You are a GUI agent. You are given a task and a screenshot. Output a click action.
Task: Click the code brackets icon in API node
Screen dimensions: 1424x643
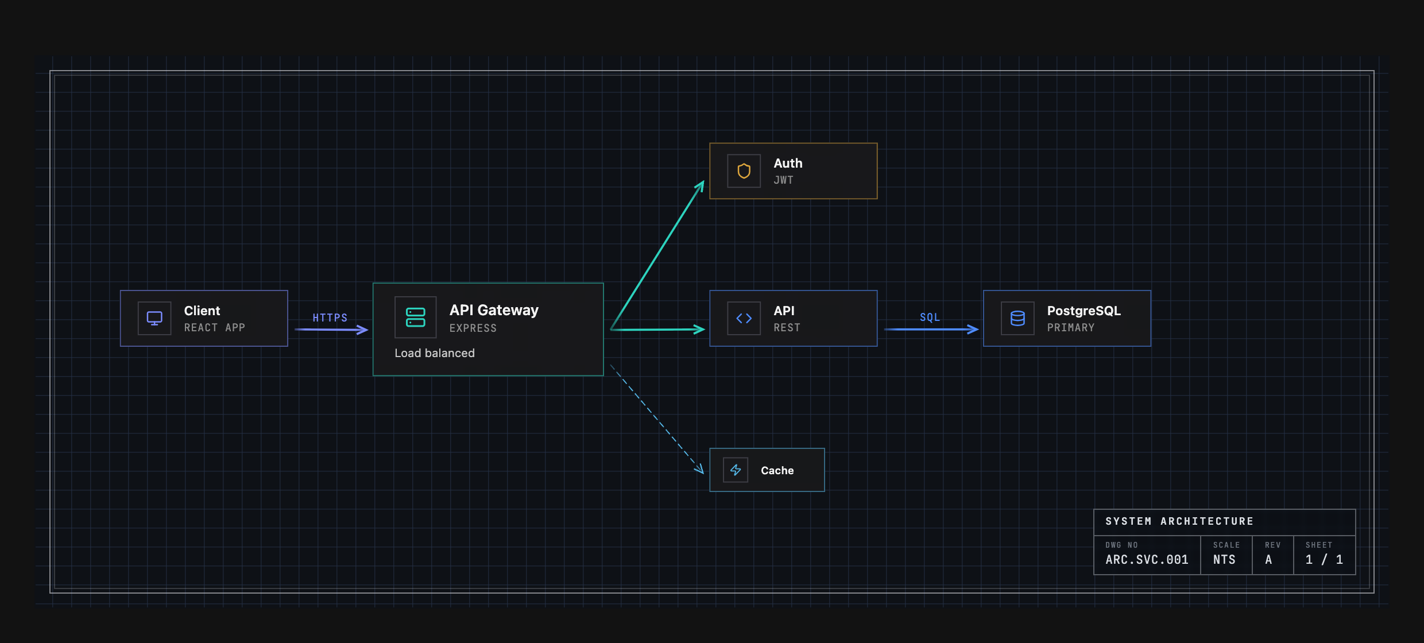[744, 318]
